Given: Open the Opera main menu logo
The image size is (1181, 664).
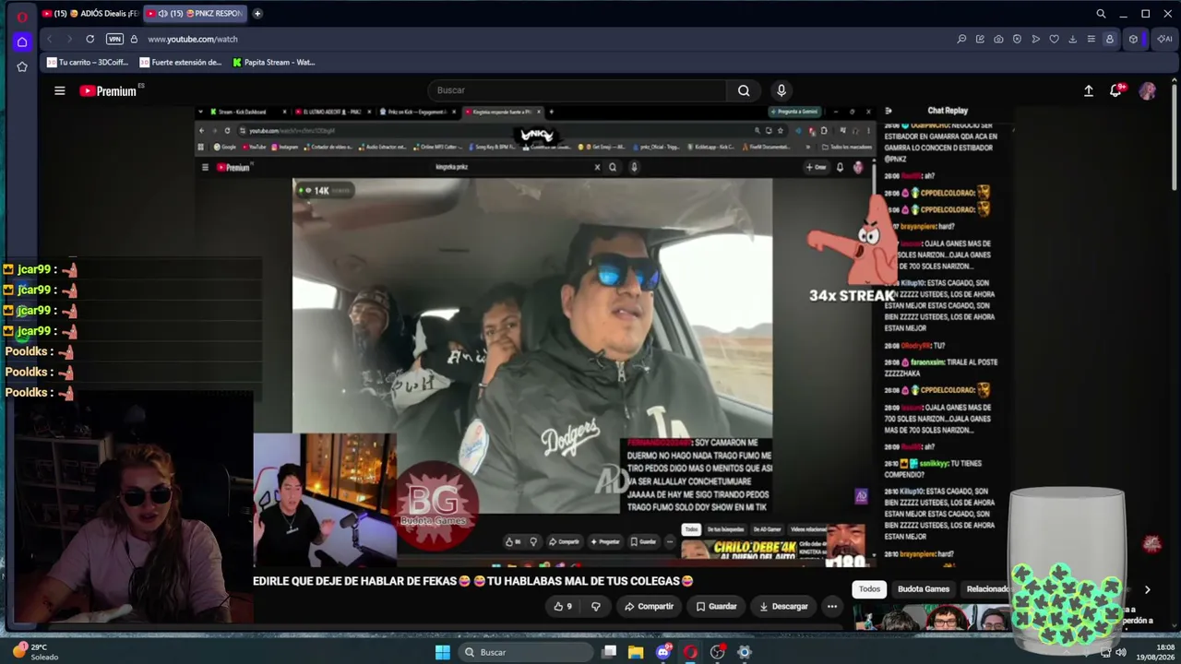Looking at the screenshot, I should (x=22, y=16).
